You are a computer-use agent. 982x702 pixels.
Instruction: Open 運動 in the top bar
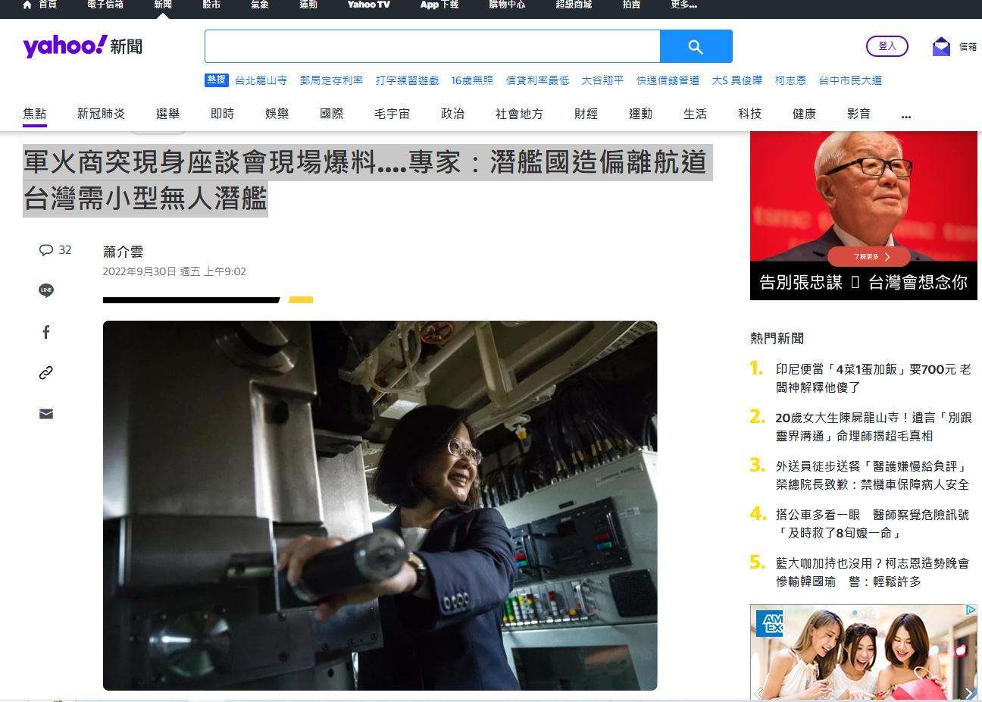pos(308,5)
